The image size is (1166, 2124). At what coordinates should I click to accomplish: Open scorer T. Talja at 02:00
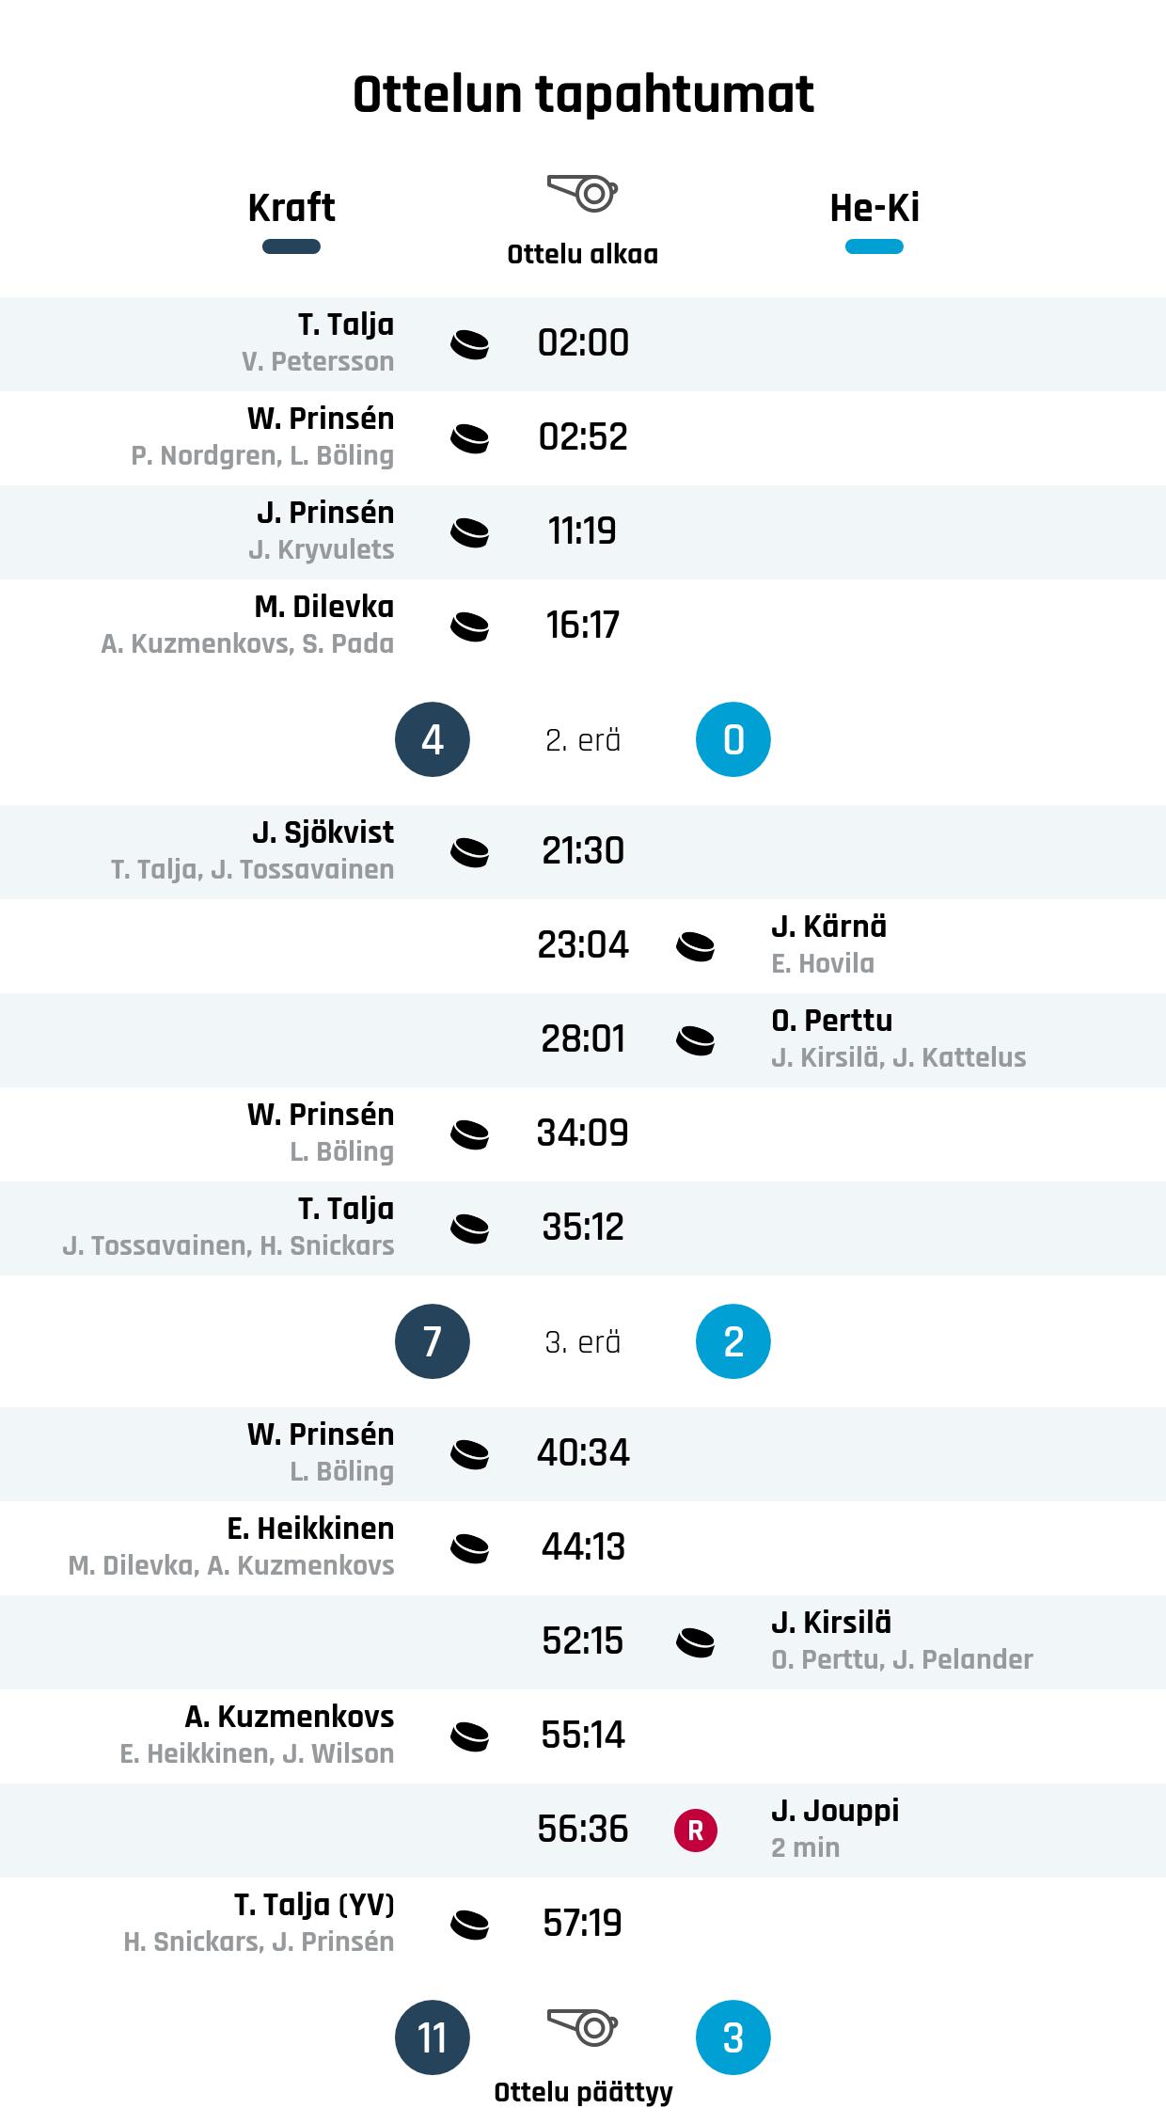pos(346,325)
